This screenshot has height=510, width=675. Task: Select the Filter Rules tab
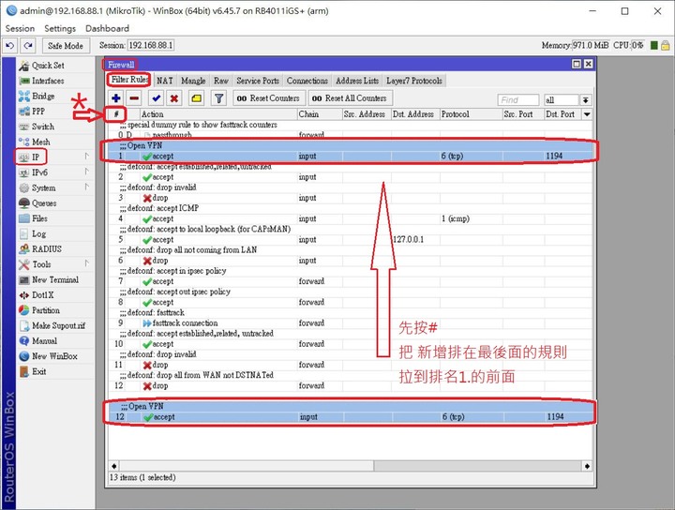[129, 80]
